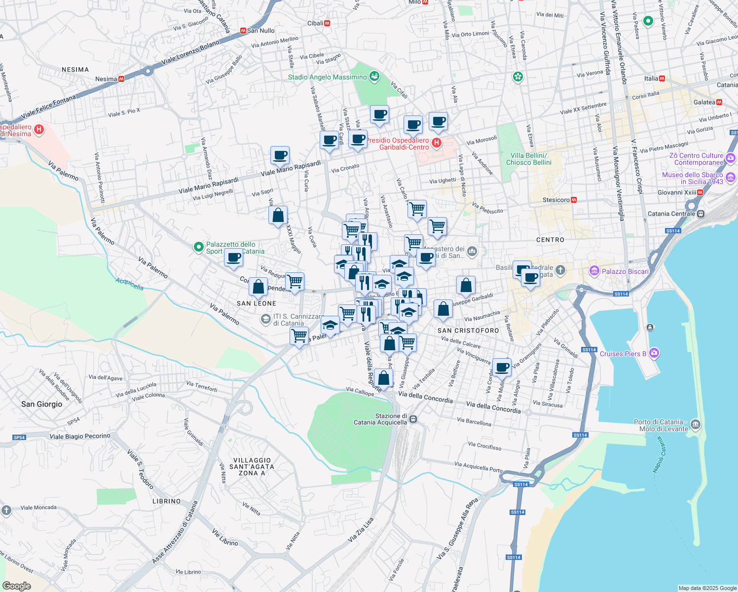This screenshot has height=592, width=738.
Task: Click the Palazzo Biscari purple landmark icon
Action: pyautogui.click(x=594, y=271)
